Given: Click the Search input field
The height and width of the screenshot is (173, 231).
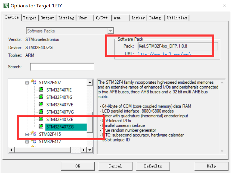Looking at the screenshot, I should [x=62, y=67].
